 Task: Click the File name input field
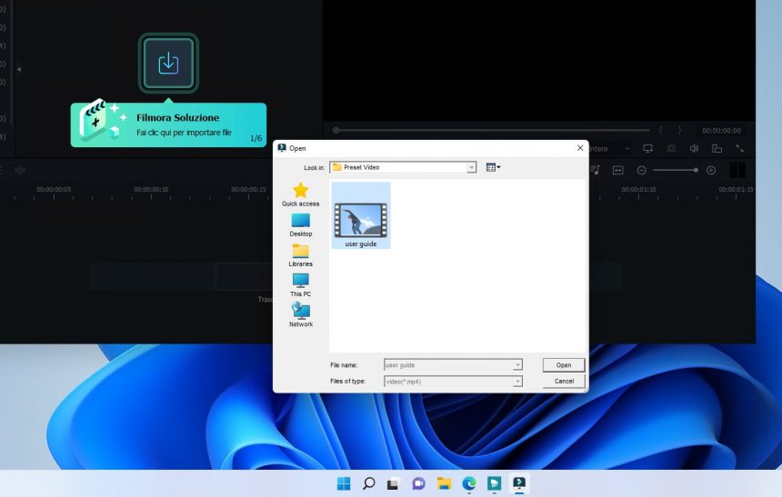click(x=448, y=365)
